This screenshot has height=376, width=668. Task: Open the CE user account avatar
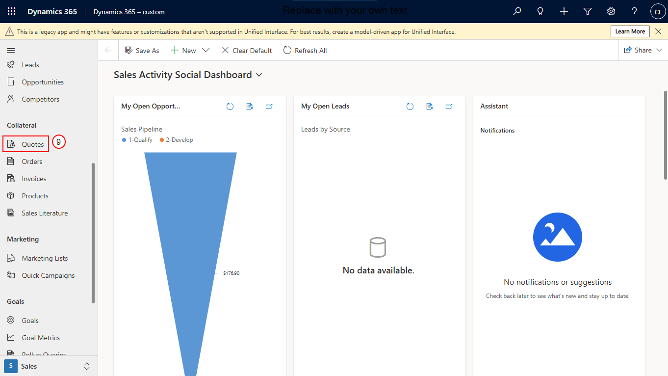[658, 11]
